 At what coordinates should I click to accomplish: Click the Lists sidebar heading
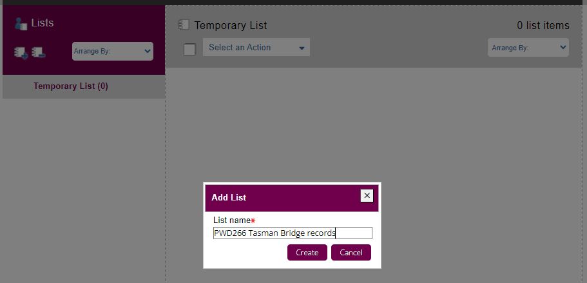pos(43,23)
